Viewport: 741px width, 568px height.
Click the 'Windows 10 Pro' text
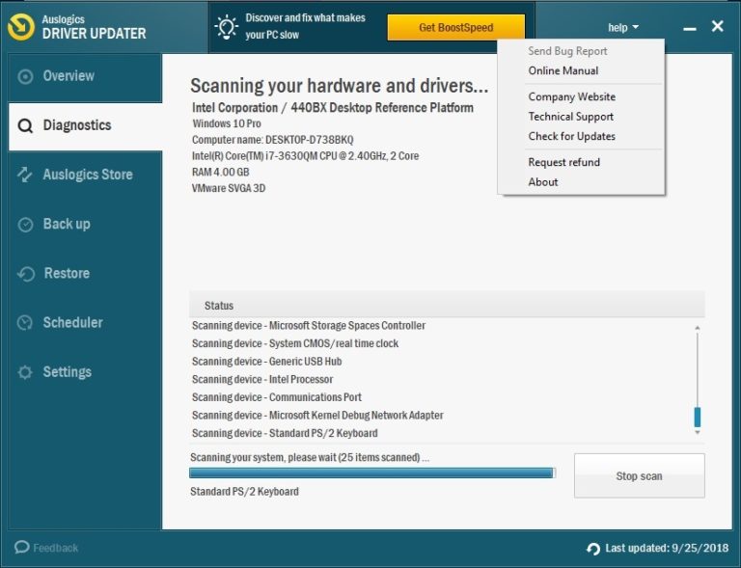coord(227,123)
